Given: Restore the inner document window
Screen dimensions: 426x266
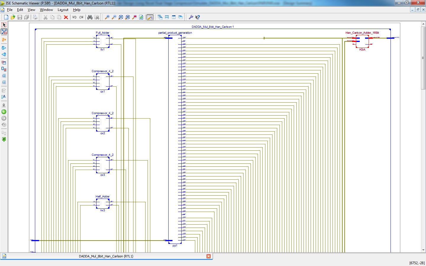Looking at the screenshot, I should [418, 10].
